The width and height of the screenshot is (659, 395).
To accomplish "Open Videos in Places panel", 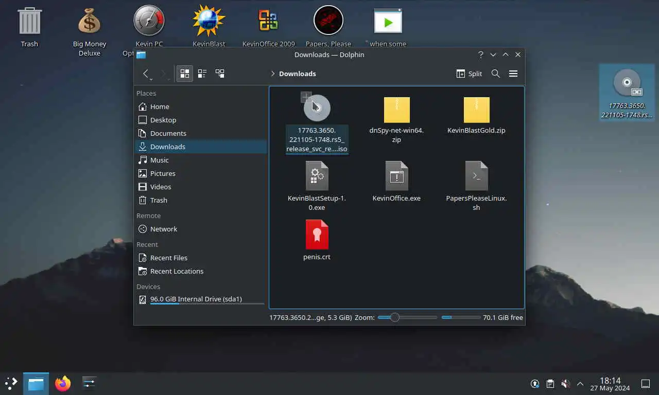I will (x=200, y=187).
